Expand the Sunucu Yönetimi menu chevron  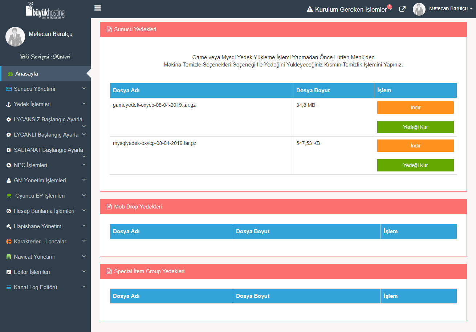[84, 88]
